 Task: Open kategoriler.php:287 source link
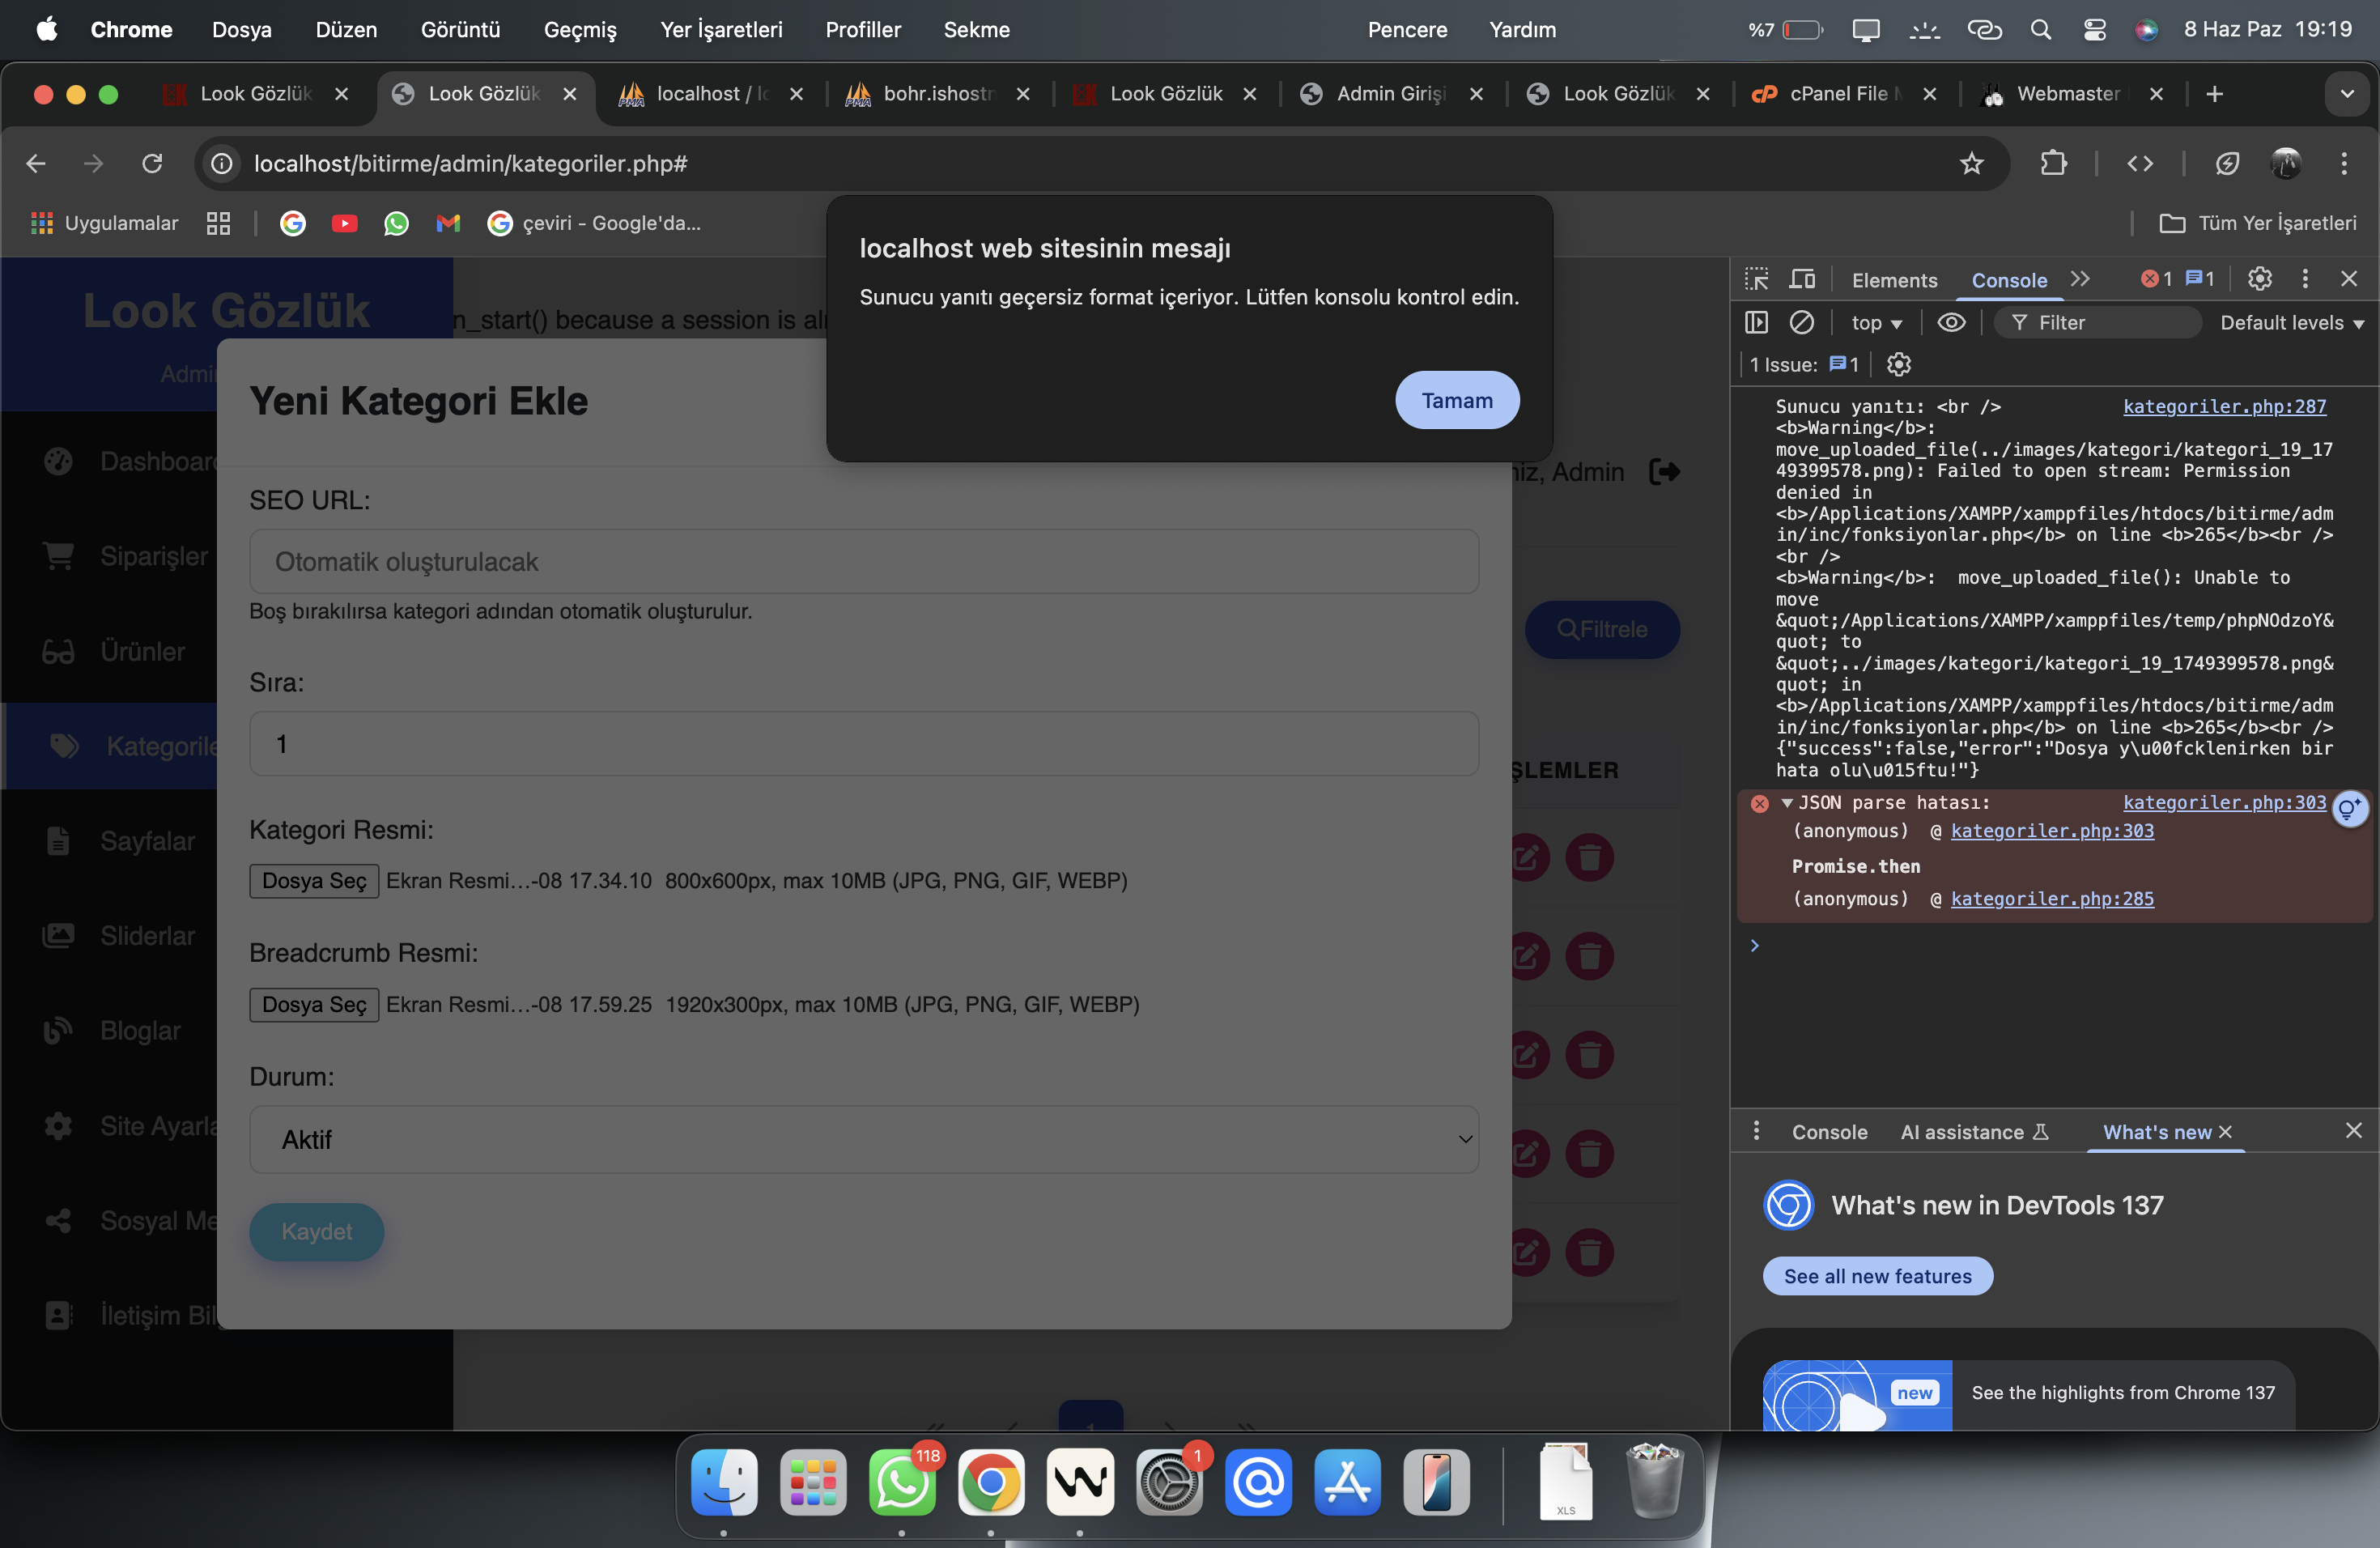click(2224, 406)
